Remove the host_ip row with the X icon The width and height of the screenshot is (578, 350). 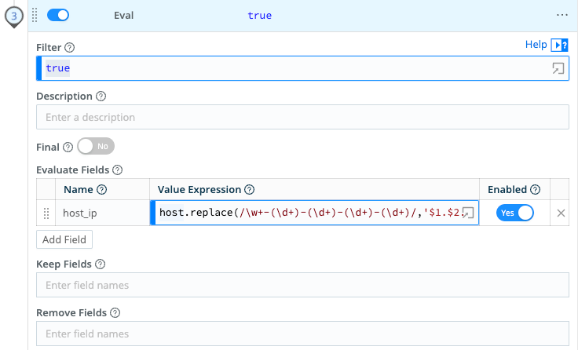tap(561, 213)
